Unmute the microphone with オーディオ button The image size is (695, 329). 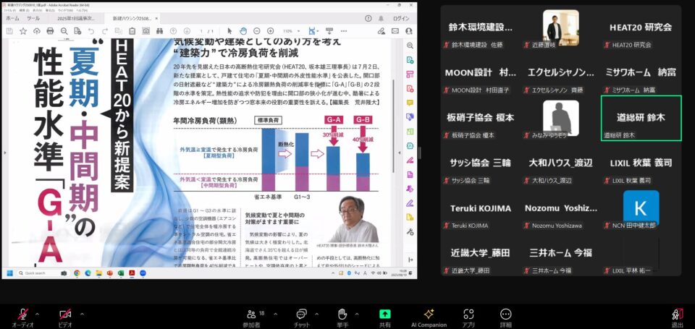pos(22,315)
